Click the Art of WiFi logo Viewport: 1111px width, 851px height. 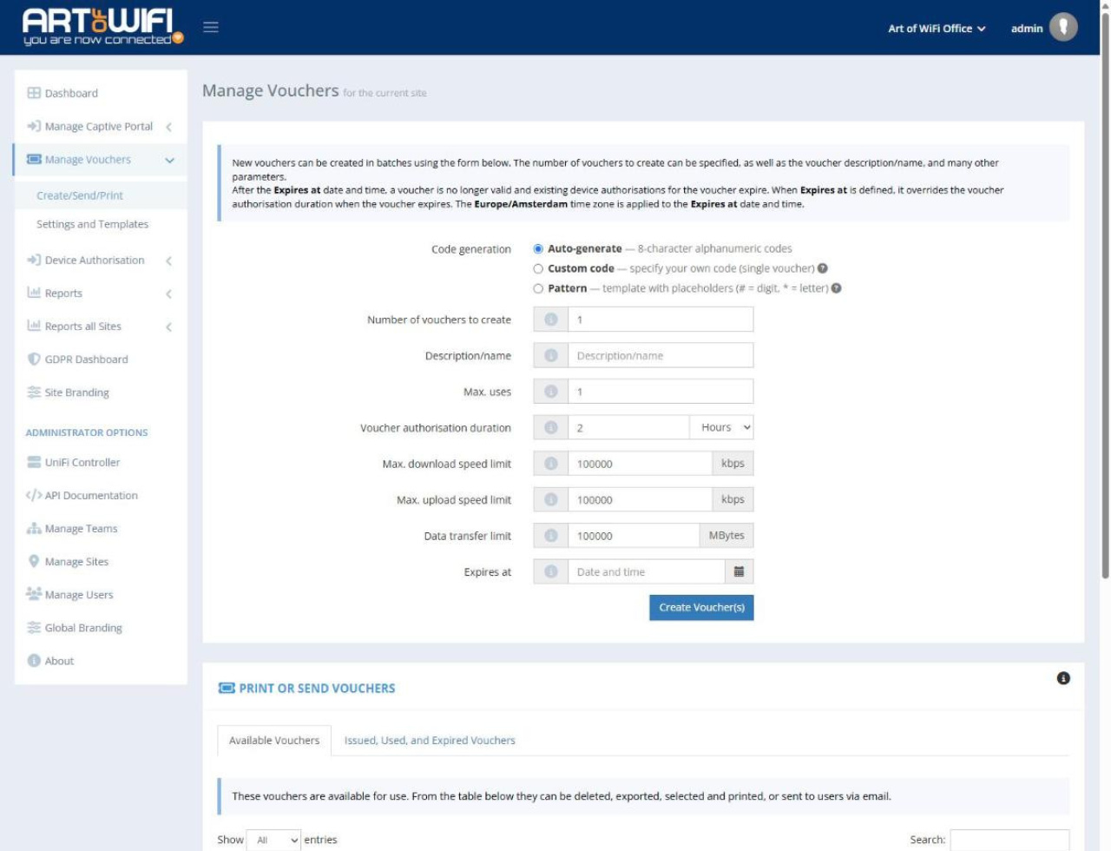pyautogui.click(x=102, y=27)
